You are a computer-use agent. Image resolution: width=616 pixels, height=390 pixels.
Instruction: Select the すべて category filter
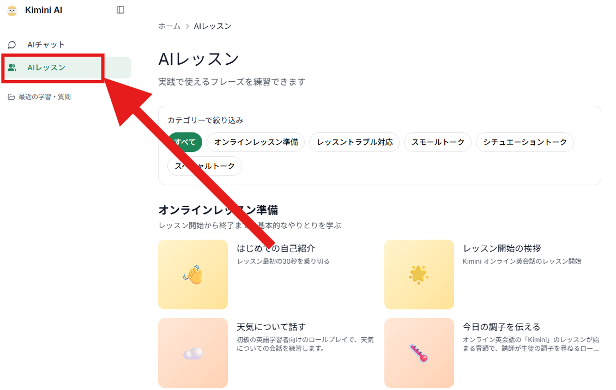point(185,142)
